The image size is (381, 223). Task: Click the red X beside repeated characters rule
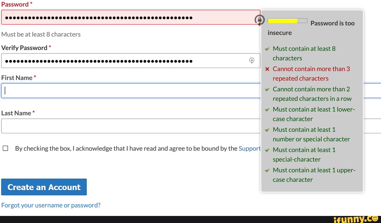coord(267,69)
